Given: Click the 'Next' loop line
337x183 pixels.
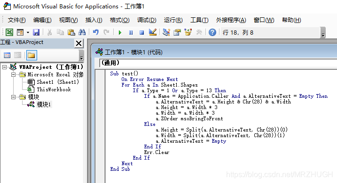Looking at the screenshot, I should click(127, 163).
